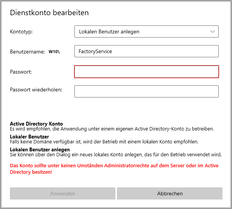Image resolution: width=232 pixels, height=209 pixels.
Task: Click the description about creating a new local account
Action: click(x=115, y=155)
